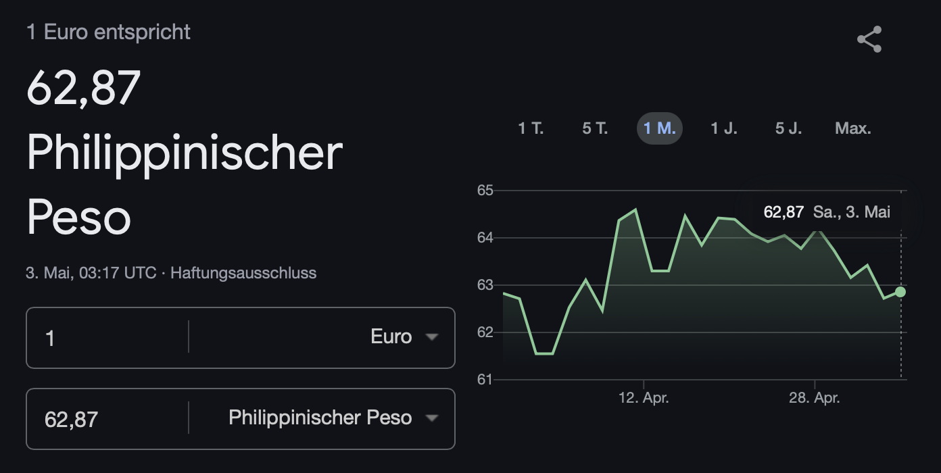This screenshot has width=941, height=473.
Task: Click the 28. Apr. axis label
Action: tap(815, 398)
